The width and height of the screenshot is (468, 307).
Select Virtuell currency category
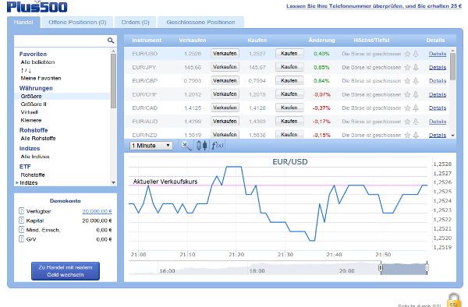pyautogui.click(x=30, y=112)
